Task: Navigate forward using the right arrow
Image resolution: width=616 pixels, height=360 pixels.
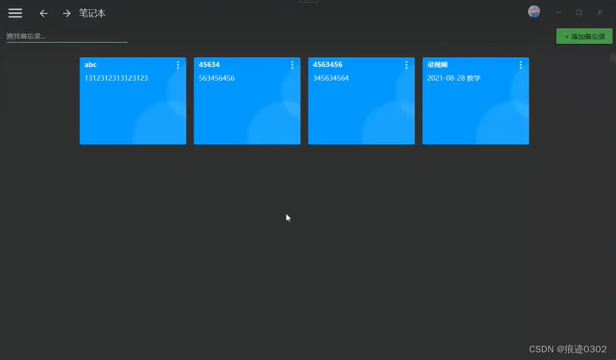Action: tap(66, 13)
